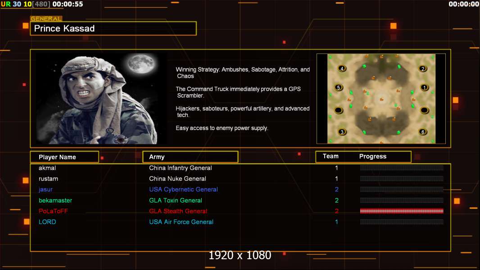Click the Prince Kassad general portrait
Screen dimensions: 480x270
pyautogui.click(x=102, y=99)
